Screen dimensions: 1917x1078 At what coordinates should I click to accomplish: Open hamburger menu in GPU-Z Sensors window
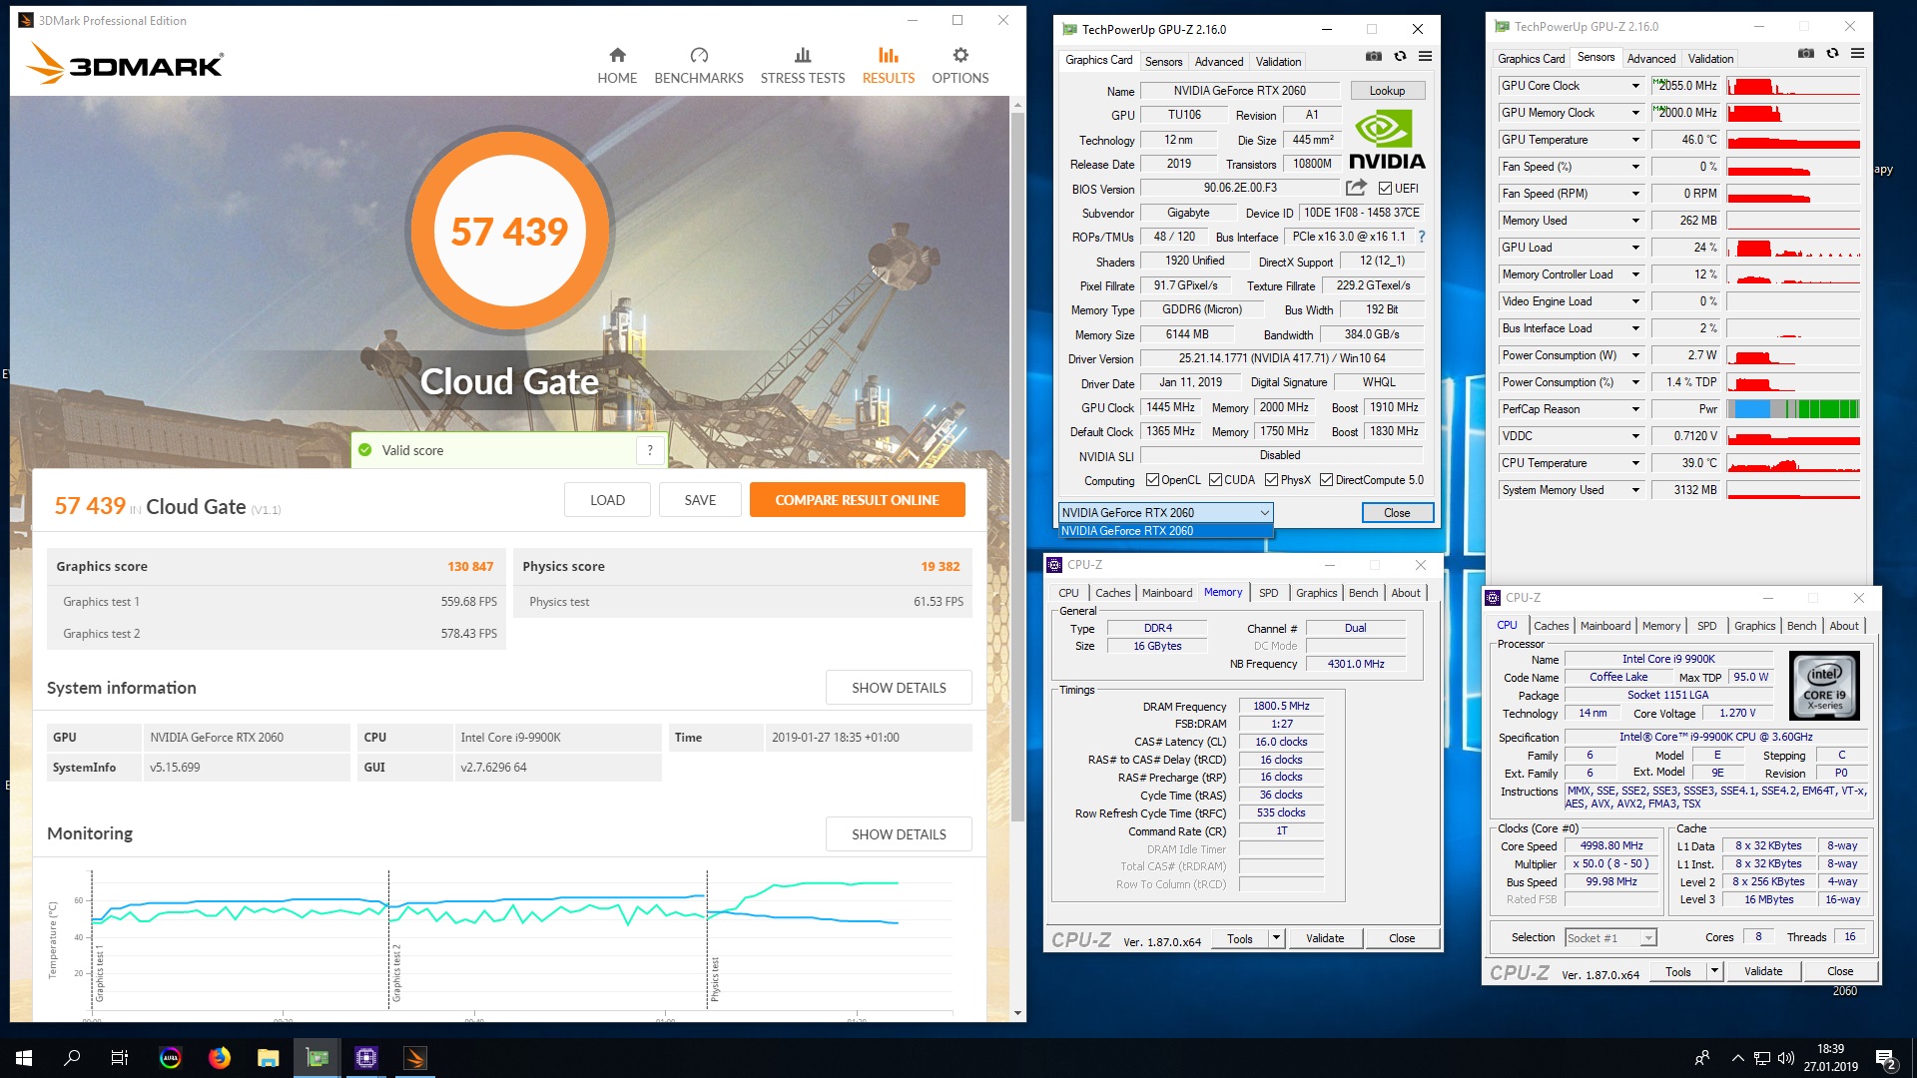click(1858, 54)
